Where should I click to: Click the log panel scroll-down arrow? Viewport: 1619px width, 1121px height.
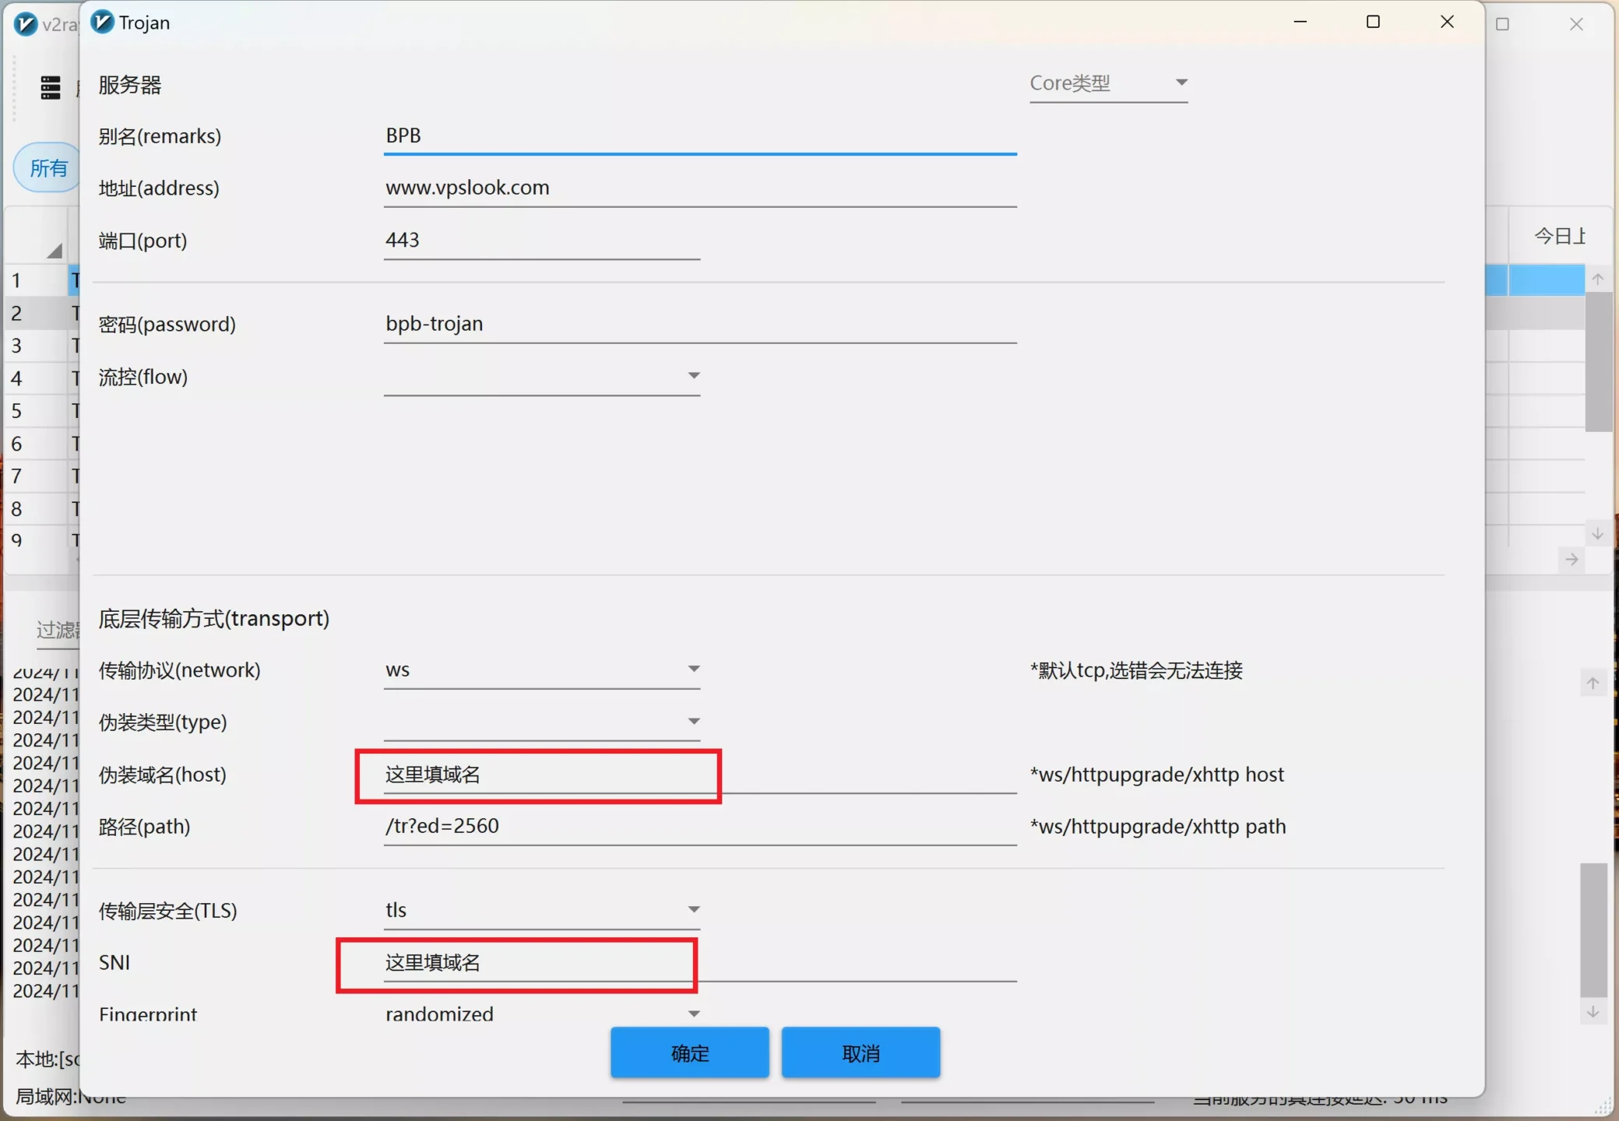click(1593, 1012)
